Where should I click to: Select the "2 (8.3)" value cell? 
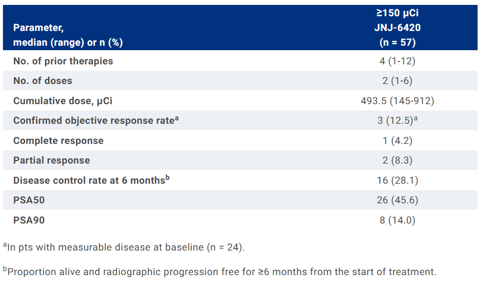tap(397, 161)
